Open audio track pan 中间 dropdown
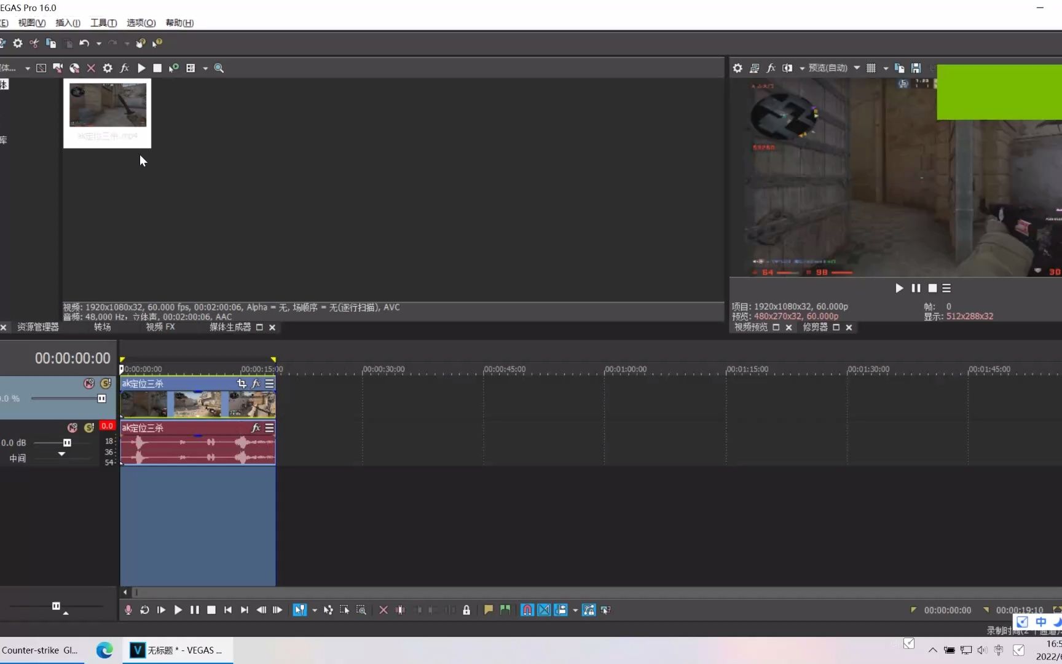The image size is (1062, 664). (61, 454)
